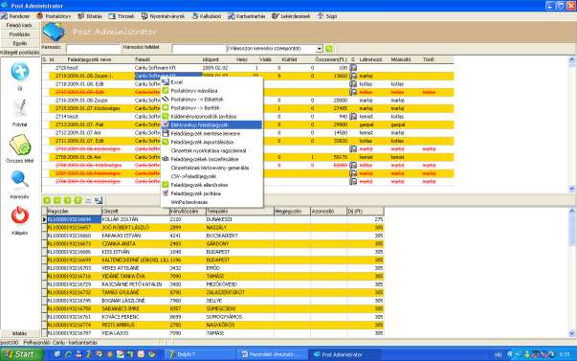Click the blue export icon above lower grid

tap(99, 200)
